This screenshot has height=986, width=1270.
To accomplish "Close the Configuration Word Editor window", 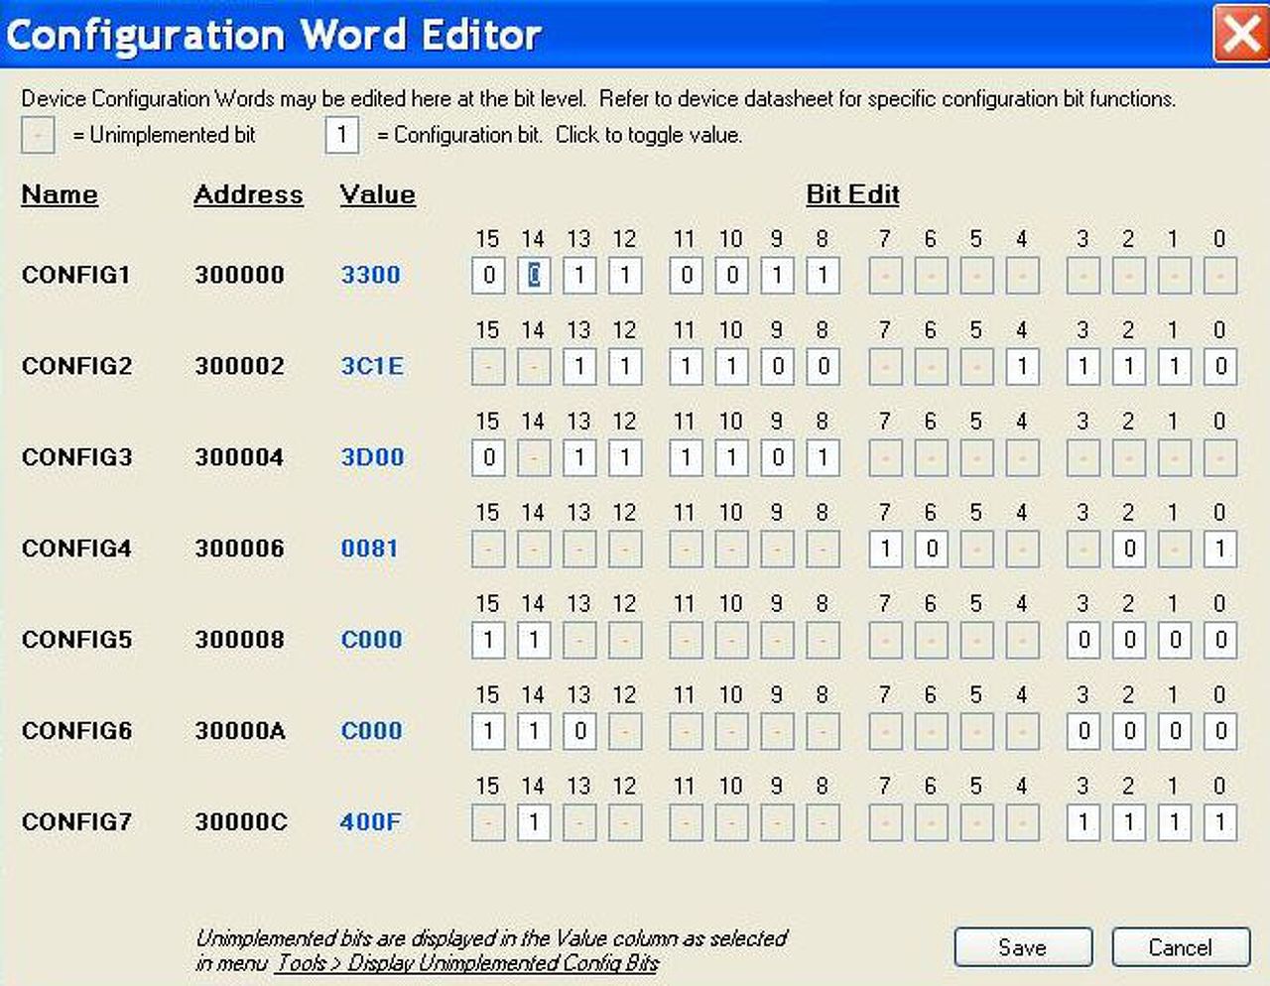I will point(1240,34).
